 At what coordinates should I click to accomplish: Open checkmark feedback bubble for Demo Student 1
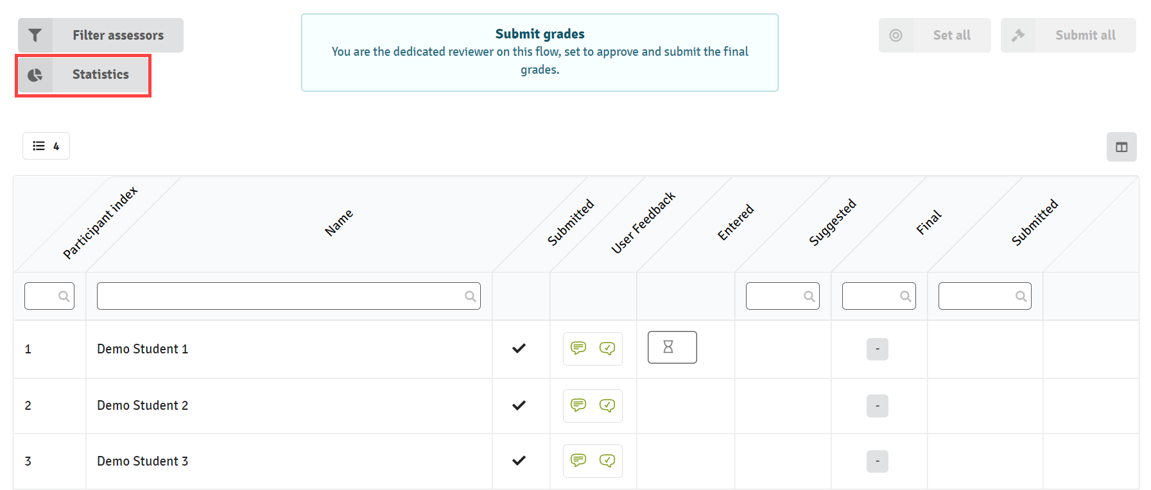pyautogui.click(x=607, y=348)
